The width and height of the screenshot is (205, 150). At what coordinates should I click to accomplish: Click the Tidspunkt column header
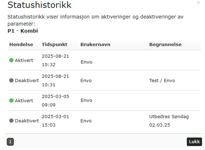click(54, 45)
